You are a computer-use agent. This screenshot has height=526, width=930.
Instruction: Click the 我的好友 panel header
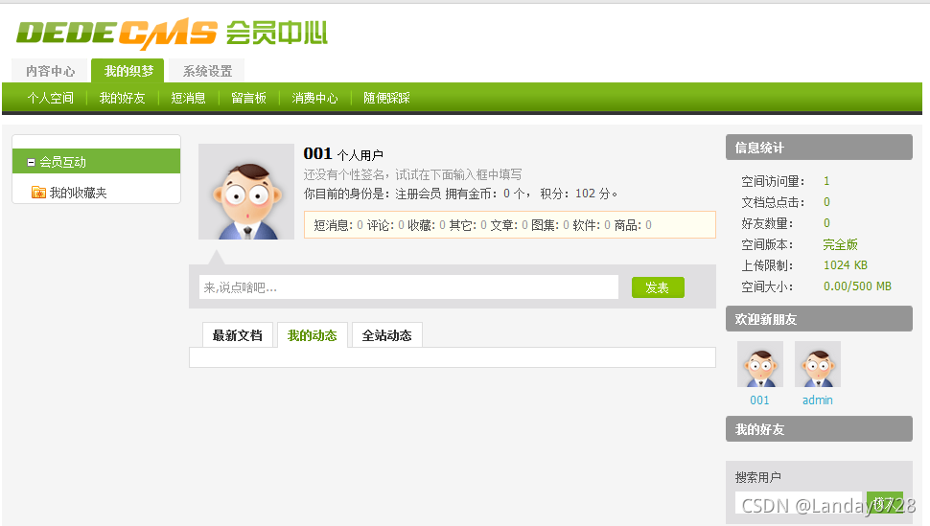point(819,428)
